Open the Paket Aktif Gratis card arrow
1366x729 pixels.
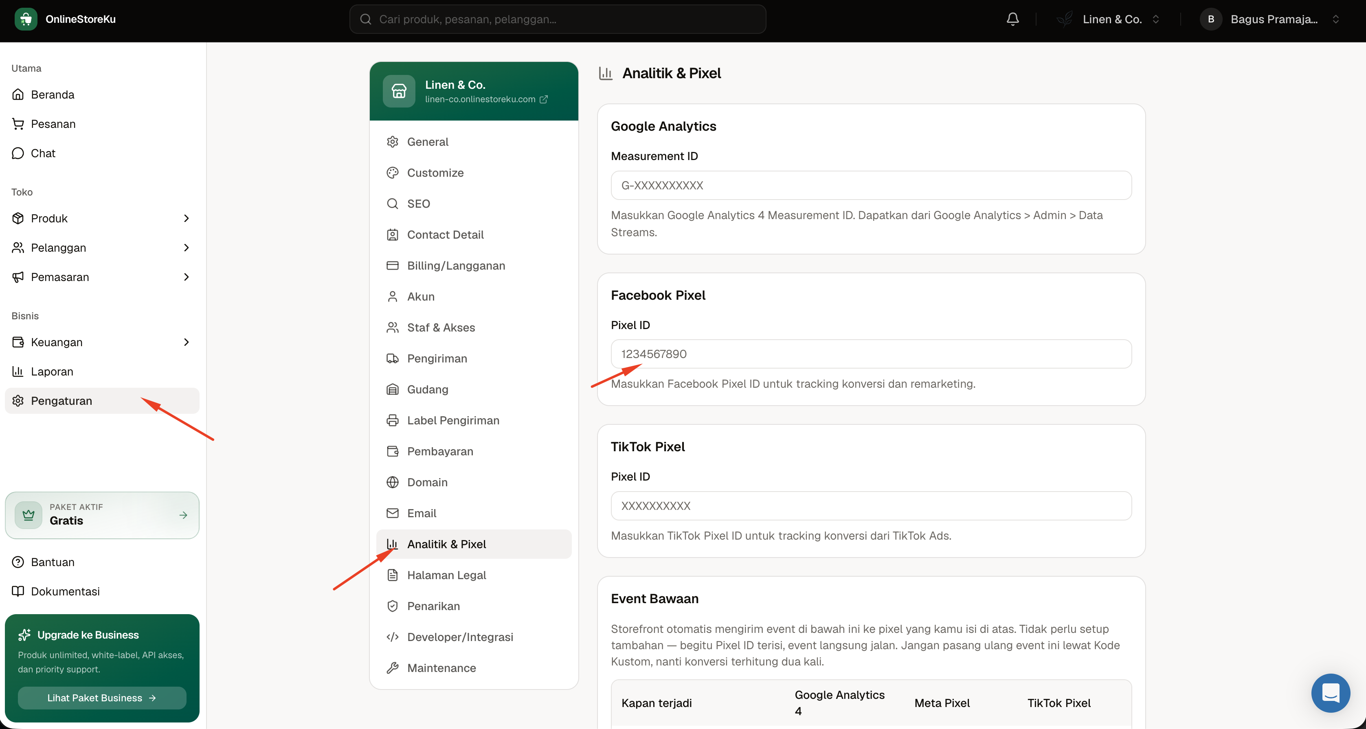tap(183, 515)
